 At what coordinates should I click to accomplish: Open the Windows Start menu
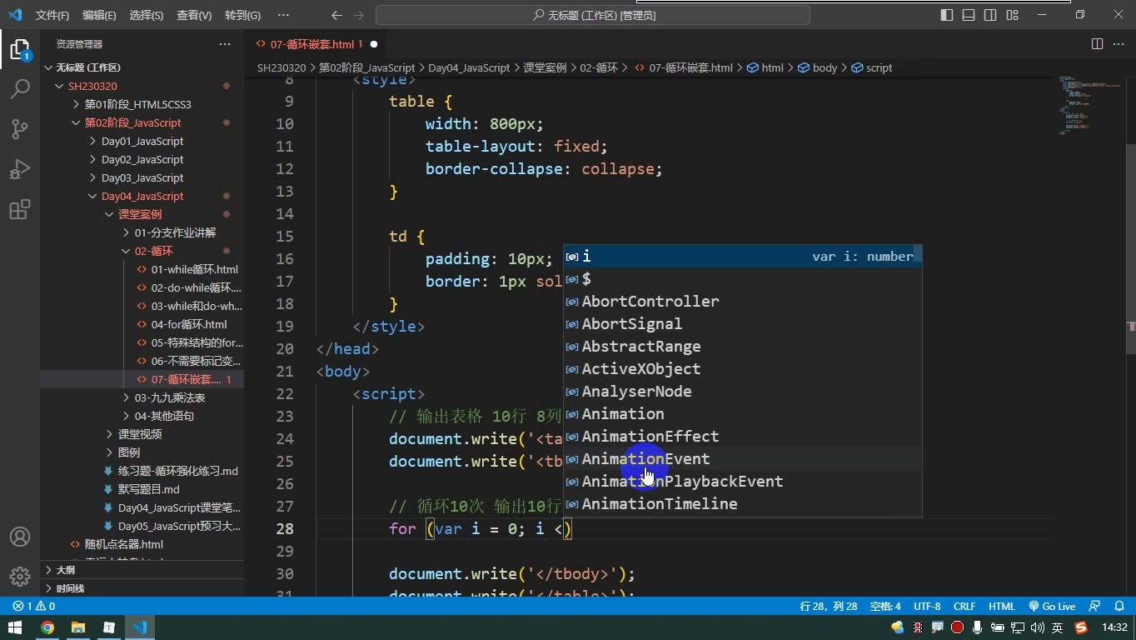click(15, 627)
